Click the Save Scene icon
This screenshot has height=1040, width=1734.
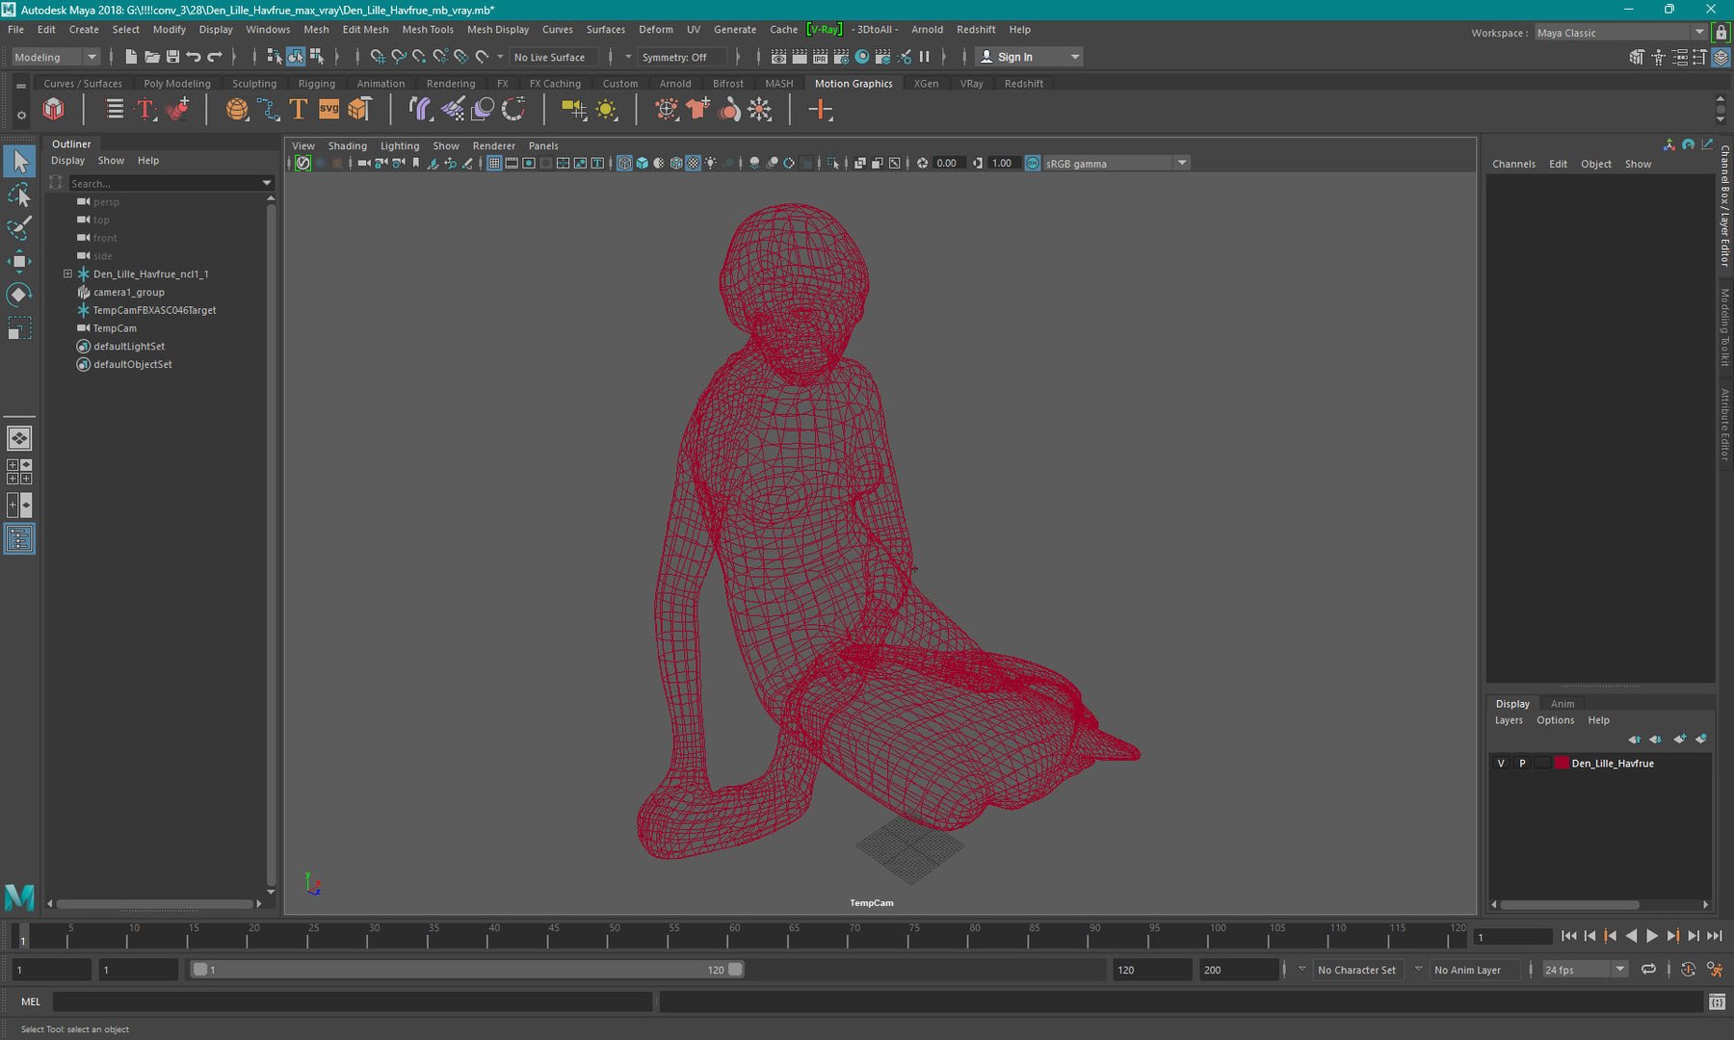click(x=172, y=57)
